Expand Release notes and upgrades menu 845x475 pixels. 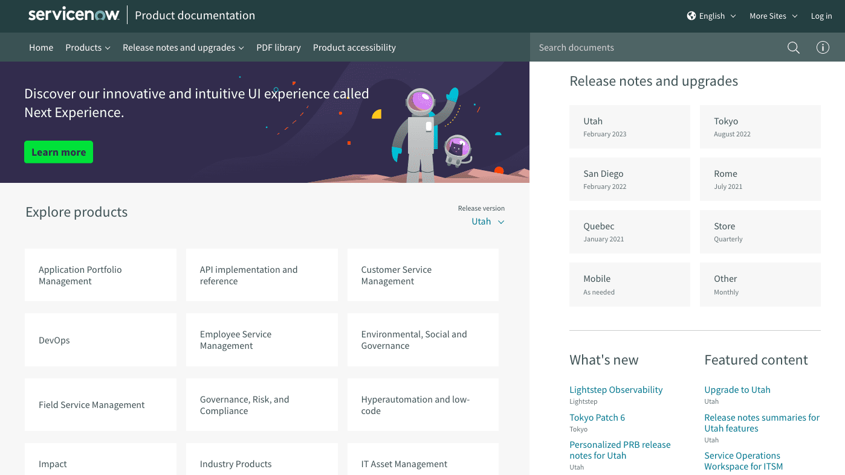click(x=183, y=48)
